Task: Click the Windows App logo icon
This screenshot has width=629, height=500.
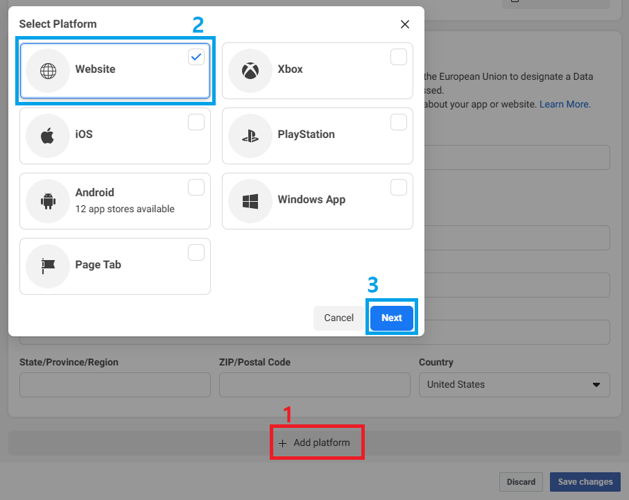Action: [250, 201]
